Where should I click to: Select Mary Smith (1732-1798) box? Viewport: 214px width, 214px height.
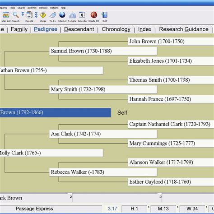pyautogui.click(x=103, y=89)
